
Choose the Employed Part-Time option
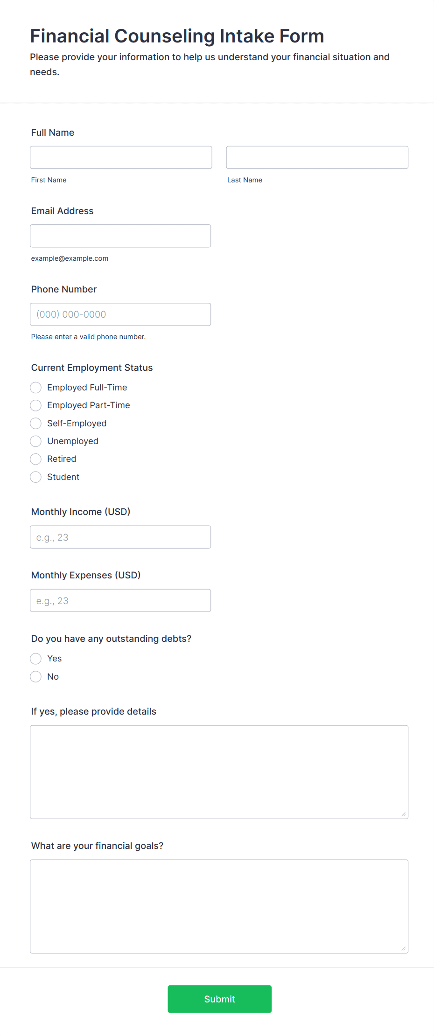tap(36, 405)
